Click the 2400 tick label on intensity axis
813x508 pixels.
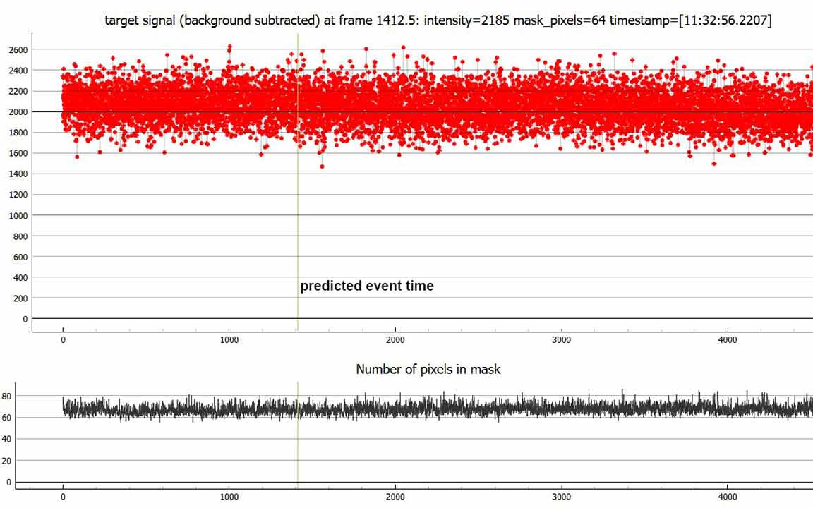(x=18, y=71)
